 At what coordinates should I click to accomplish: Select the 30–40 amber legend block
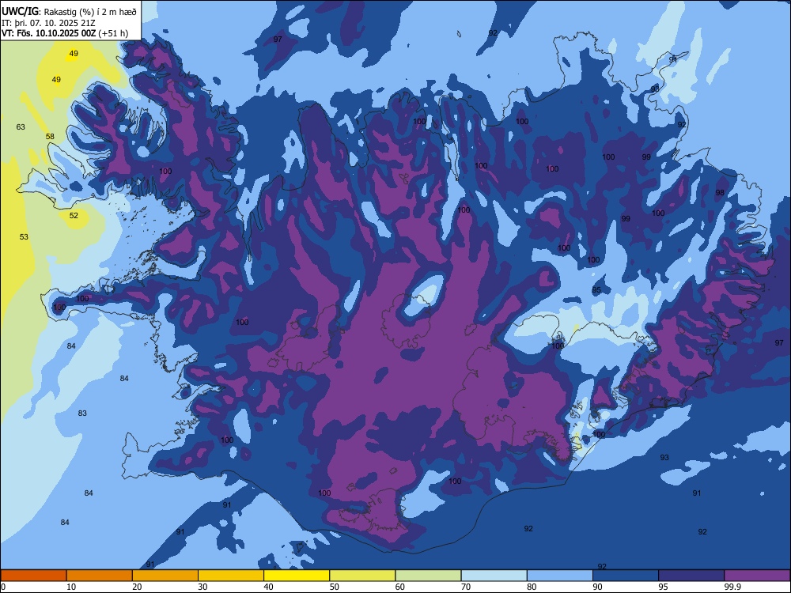click(231, 576)
